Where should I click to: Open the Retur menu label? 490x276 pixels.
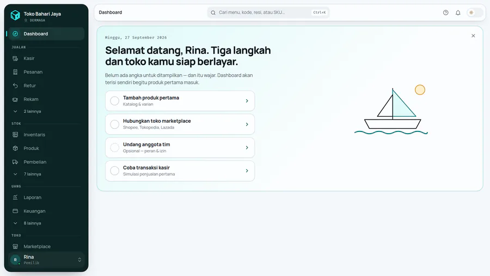tap(30, 86)
